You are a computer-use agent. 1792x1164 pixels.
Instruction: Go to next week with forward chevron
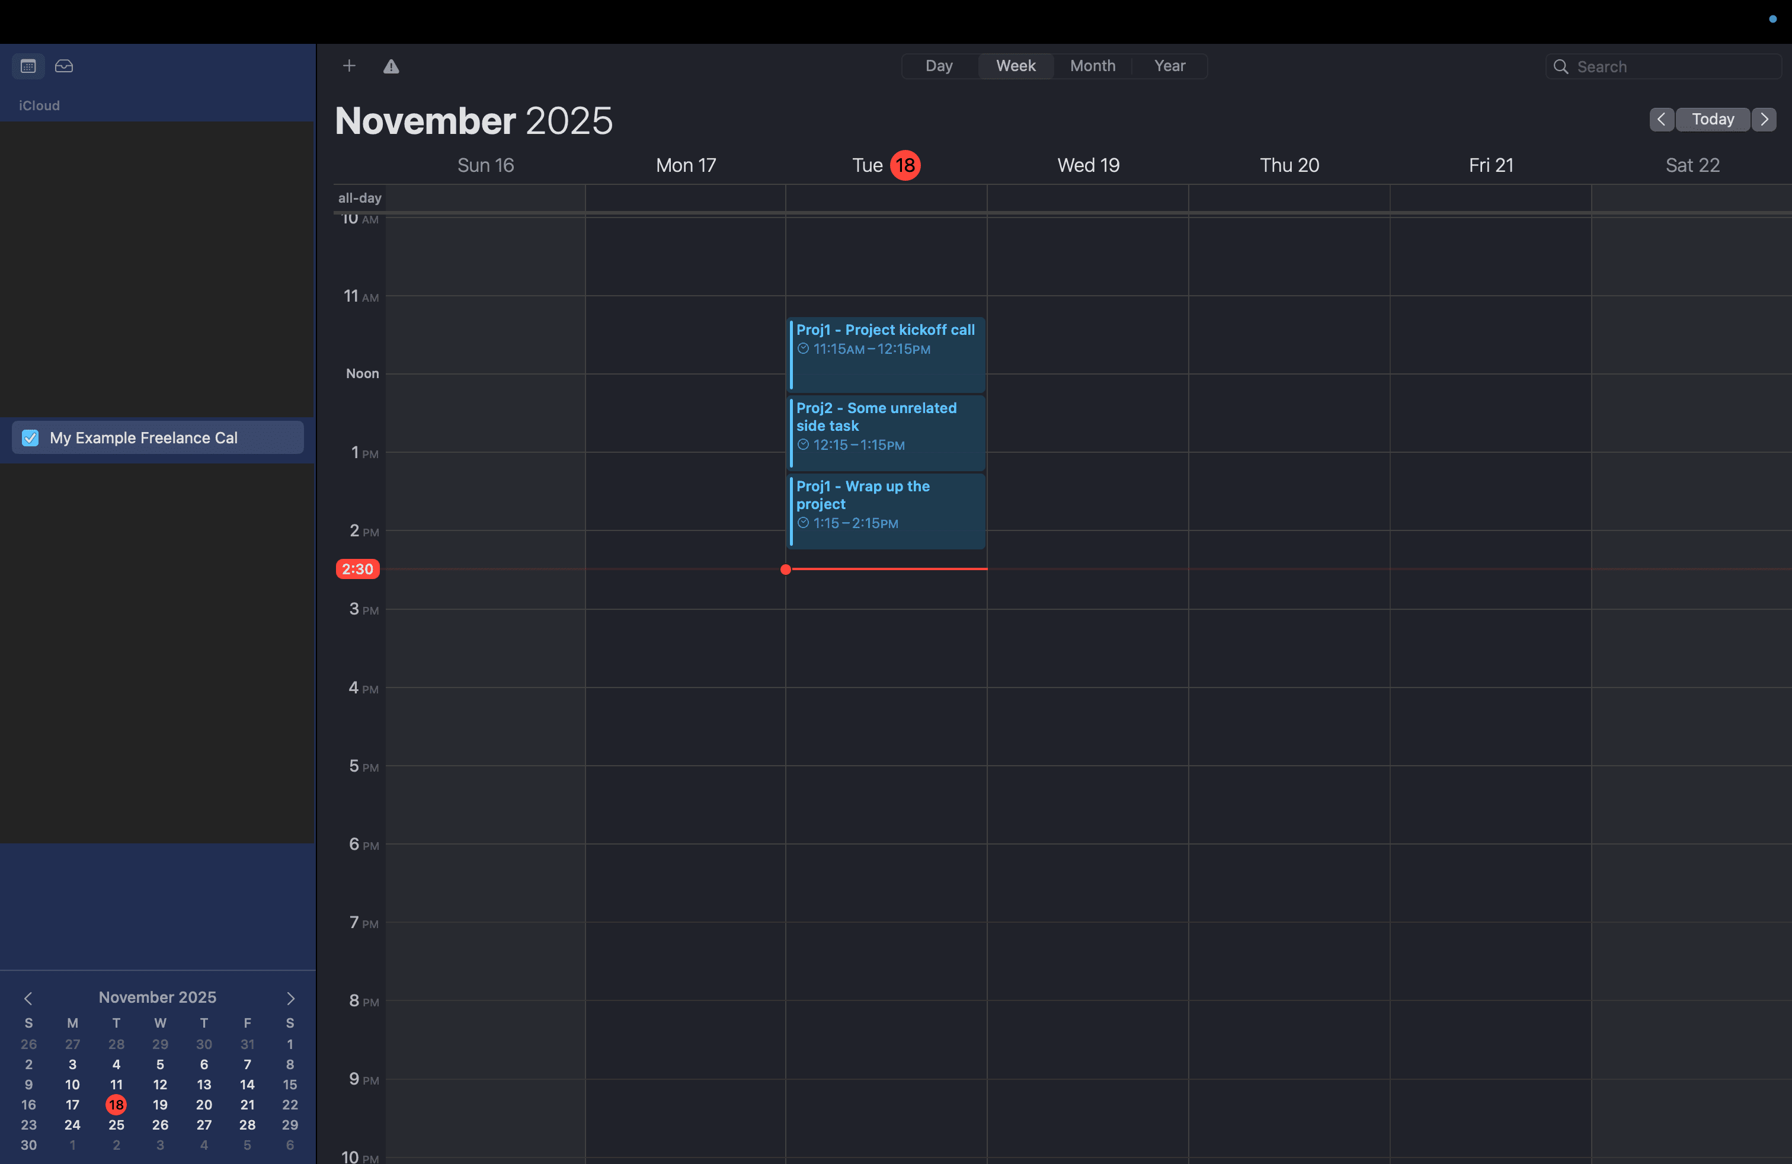(1765, 119)
